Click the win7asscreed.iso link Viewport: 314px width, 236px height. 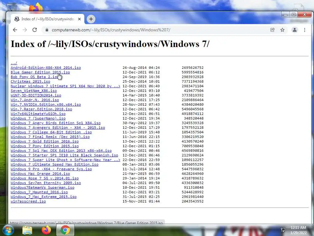28,202
